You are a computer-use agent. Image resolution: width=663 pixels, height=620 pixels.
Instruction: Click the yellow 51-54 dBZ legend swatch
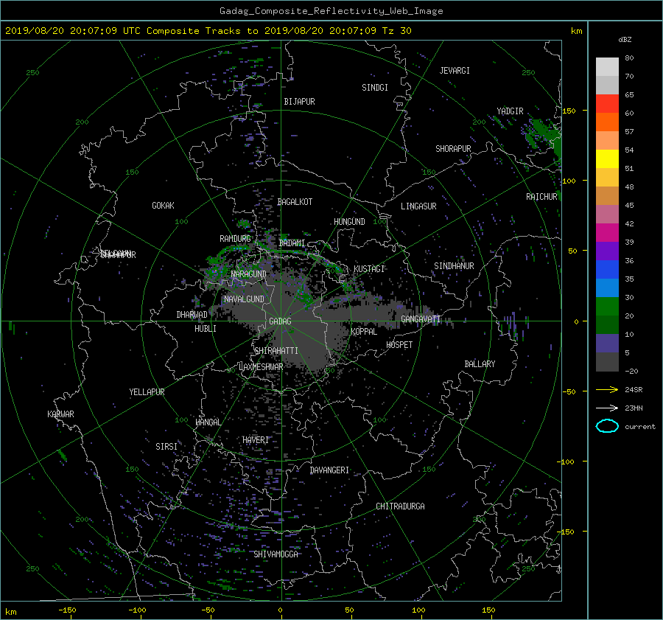[607, 159]
